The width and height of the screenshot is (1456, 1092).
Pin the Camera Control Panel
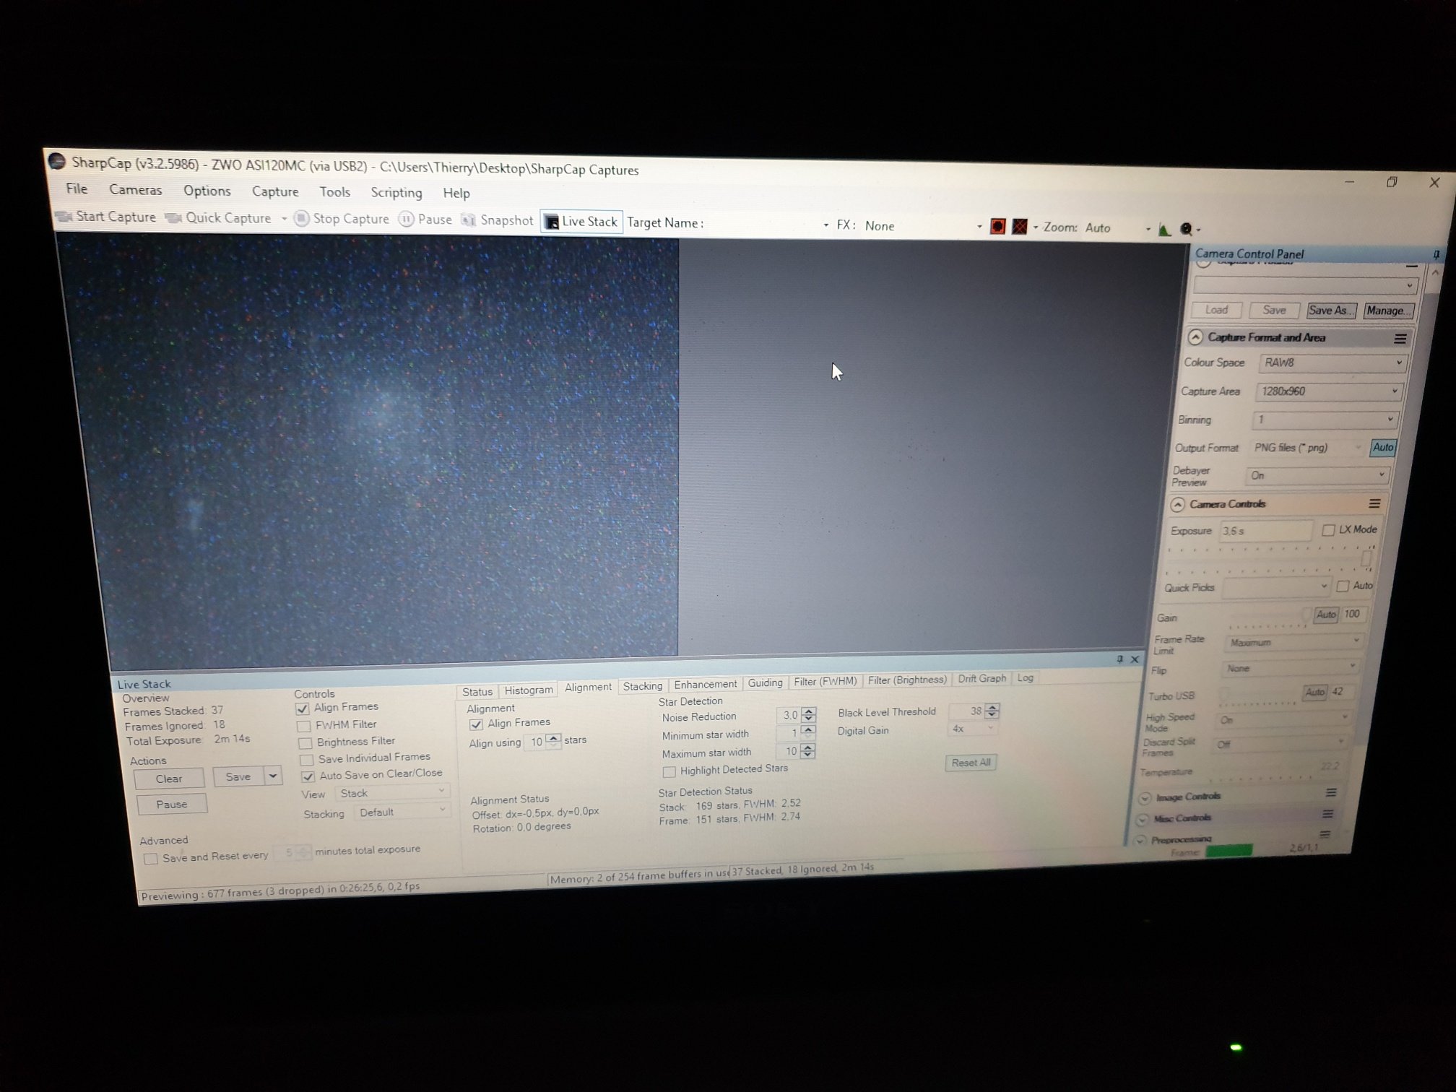pyautogui.click(x=1436, y=254)
